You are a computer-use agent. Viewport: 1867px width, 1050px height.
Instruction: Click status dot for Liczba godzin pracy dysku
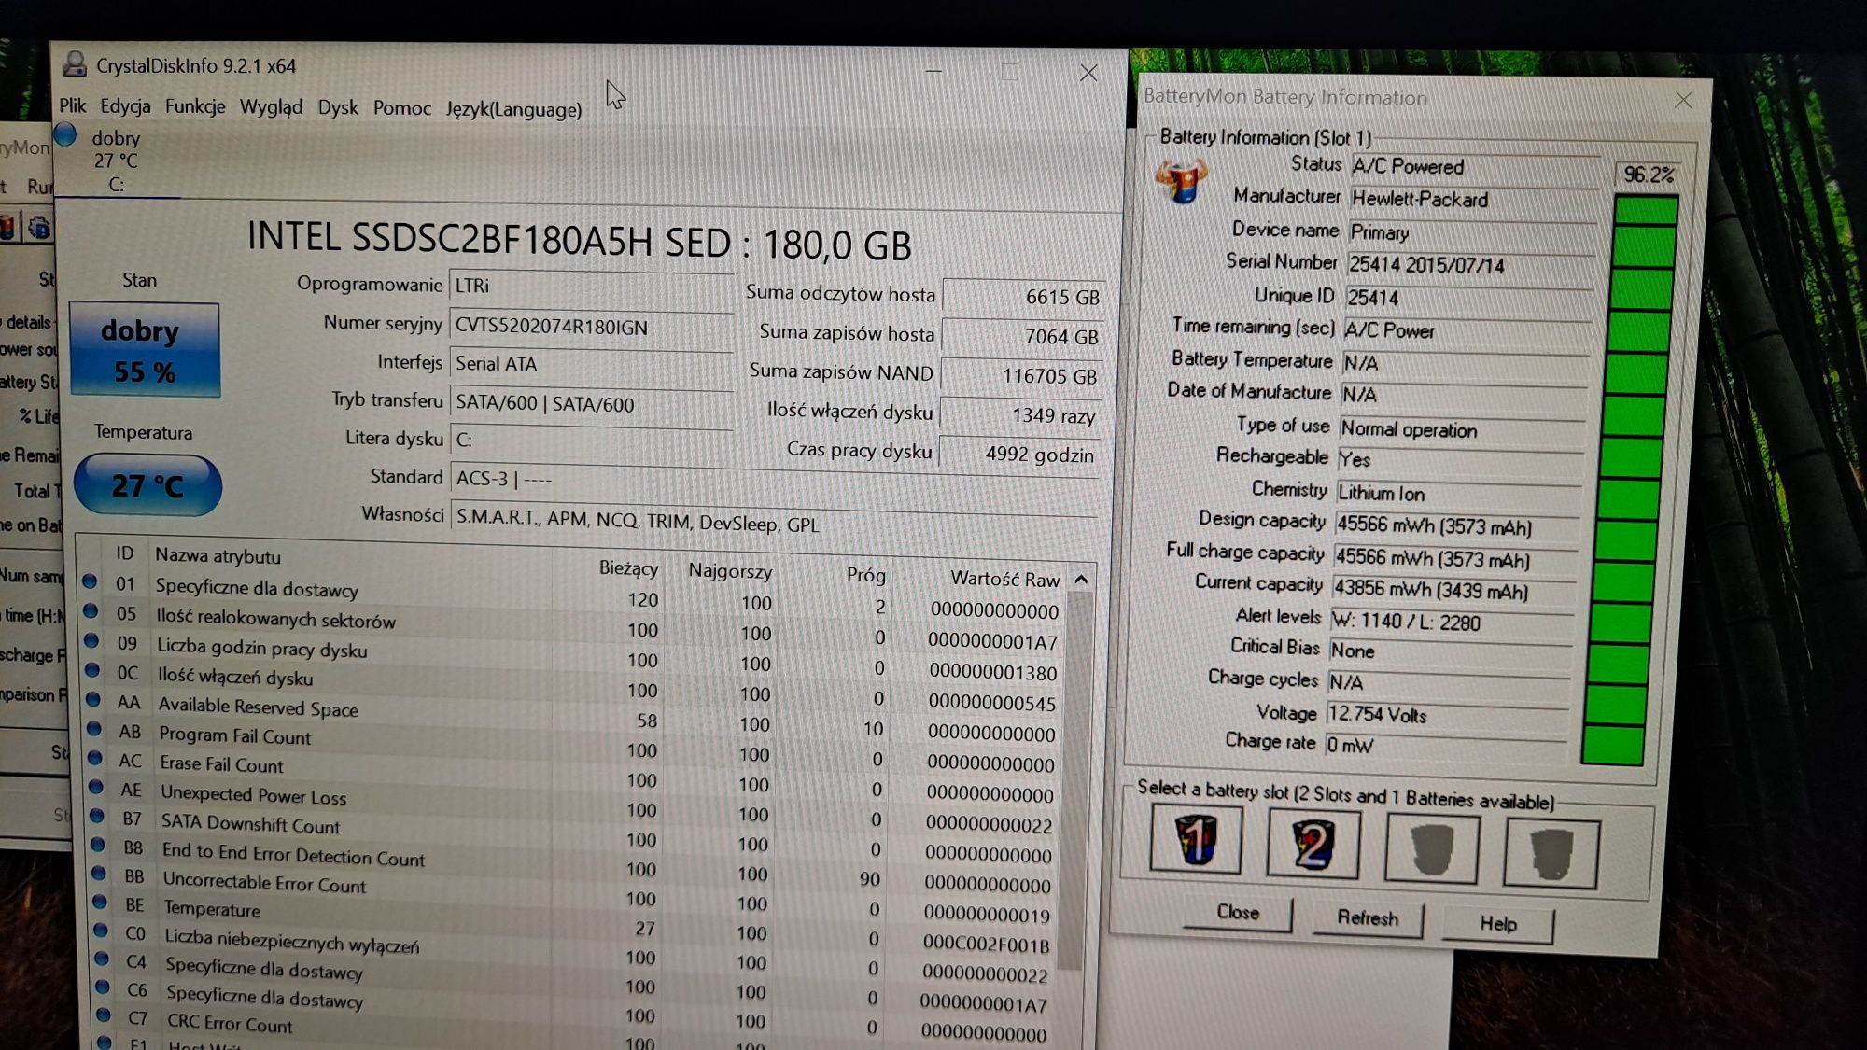coord(91,640)
